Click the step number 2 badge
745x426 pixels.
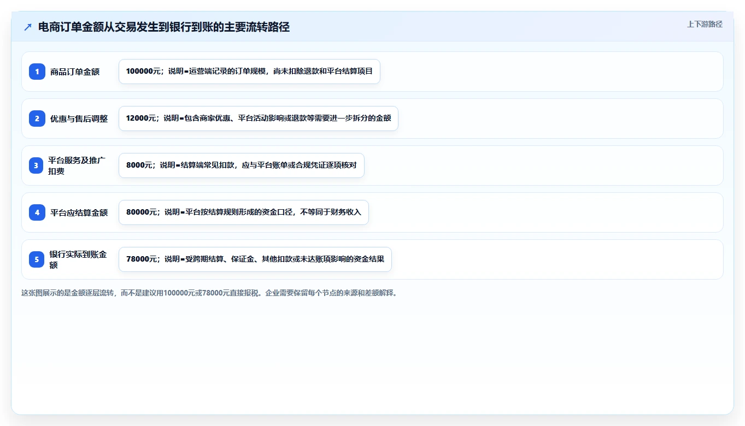pos(37,119)
